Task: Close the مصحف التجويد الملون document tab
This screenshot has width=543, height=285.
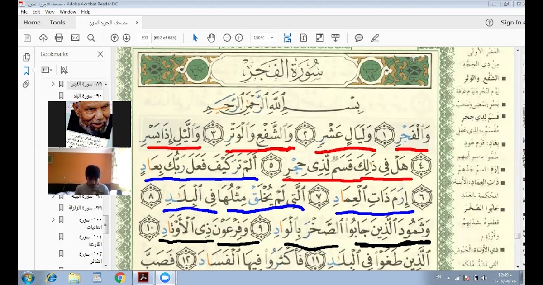Action: click(137, 22)
